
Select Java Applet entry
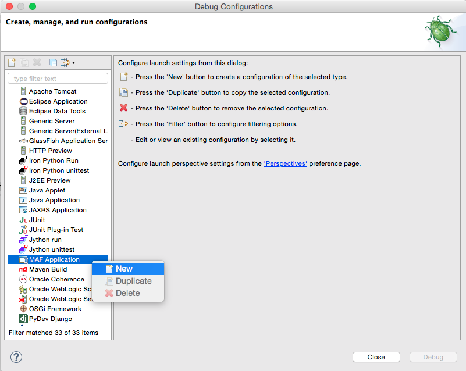tap(47, 190)
